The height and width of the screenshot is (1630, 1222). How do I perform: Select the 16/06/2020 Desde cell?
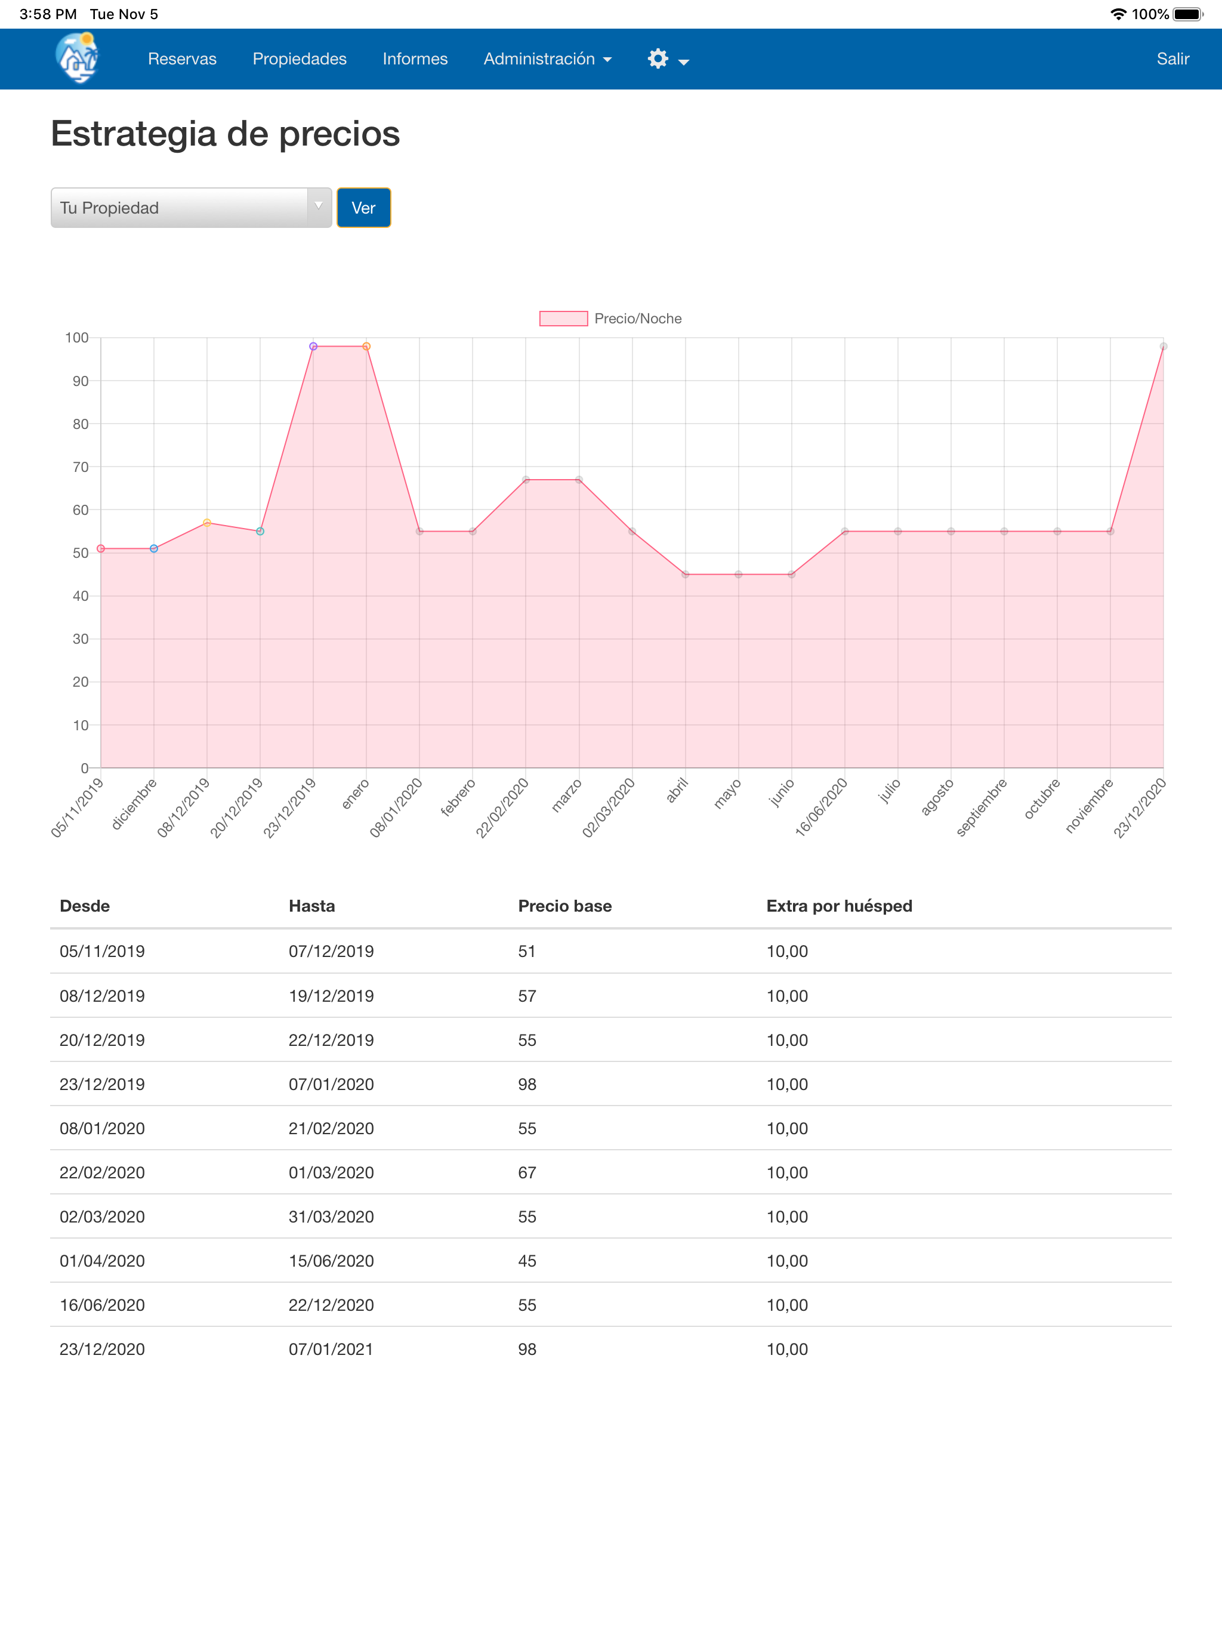[101, 1305]
